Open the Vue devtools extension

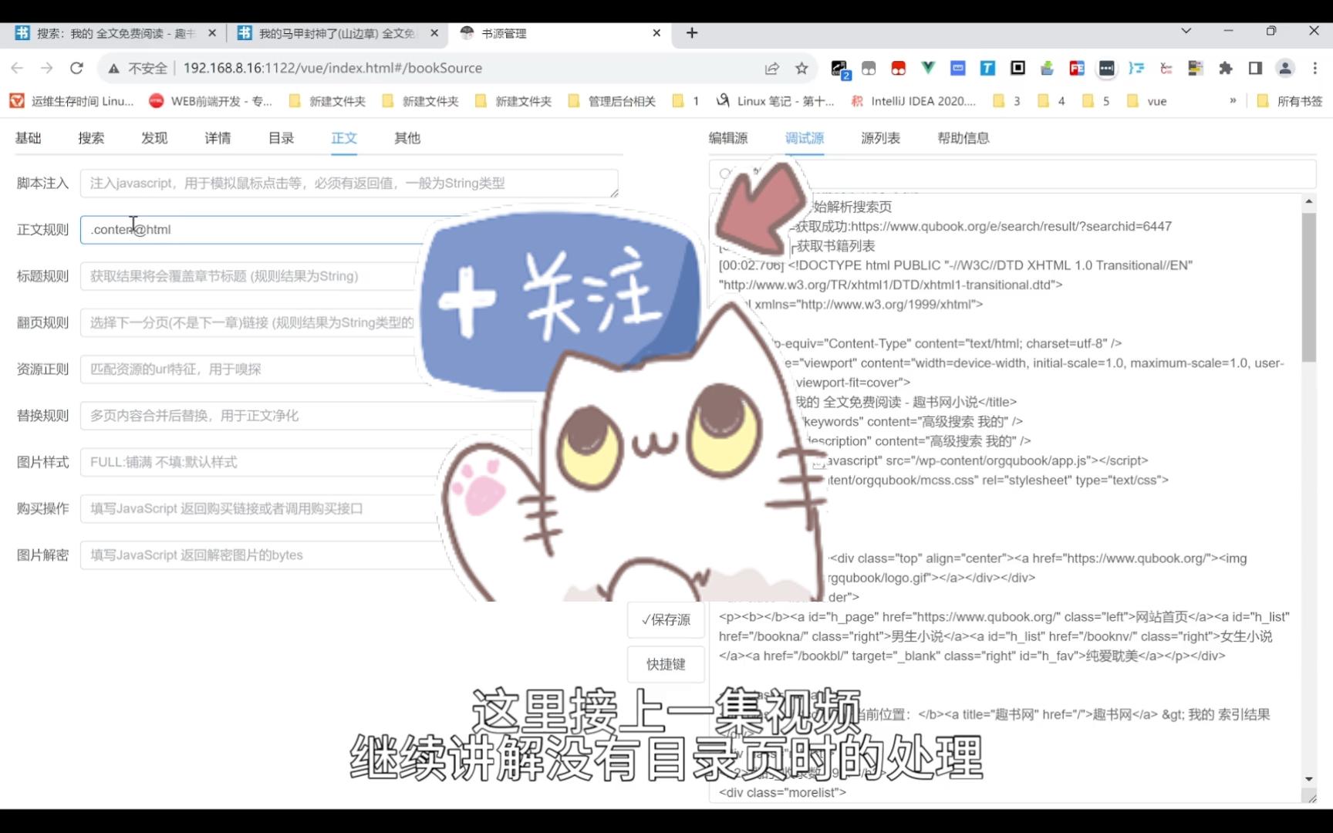click(x=928, y=68)
